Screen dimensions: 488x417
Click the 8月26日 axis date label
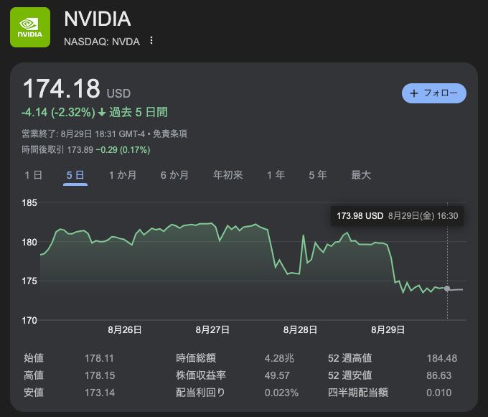pos(125,330)
